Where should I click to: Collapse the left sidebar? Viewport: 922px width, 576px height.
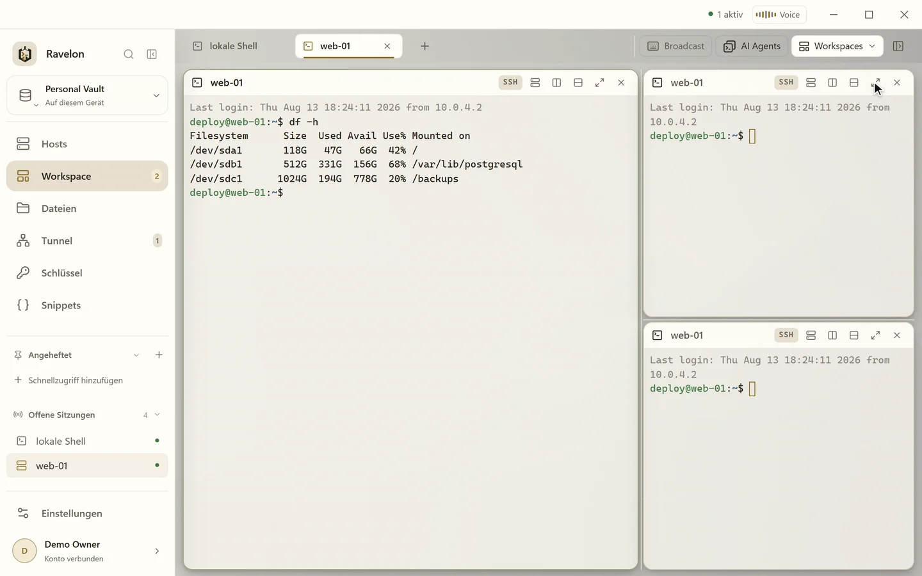152,54
